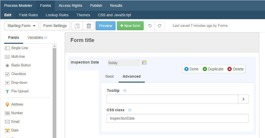This screenshot has width=265, height=138.
Task: Open the Starting Form dropdown
Action: [22, 26]
